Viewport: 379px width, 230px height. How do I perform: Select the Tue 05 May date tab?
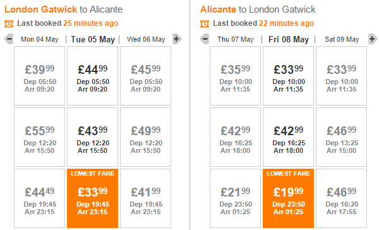pos(93,39)
